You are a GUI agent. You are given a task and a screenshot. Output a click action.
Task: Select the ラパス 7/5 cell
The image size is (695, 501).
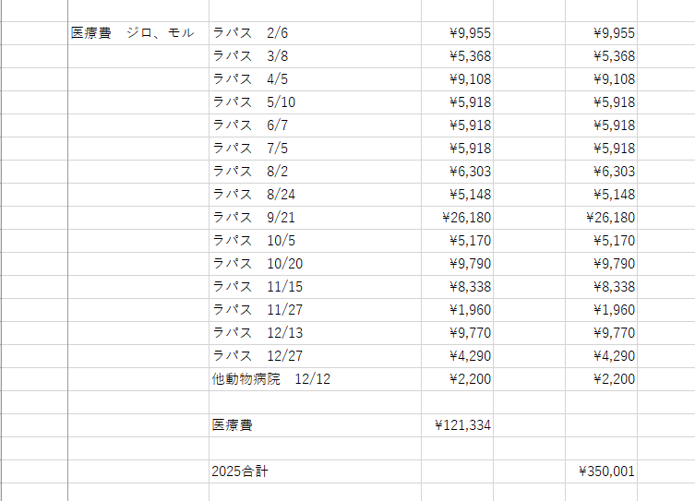tap(315, 149)
